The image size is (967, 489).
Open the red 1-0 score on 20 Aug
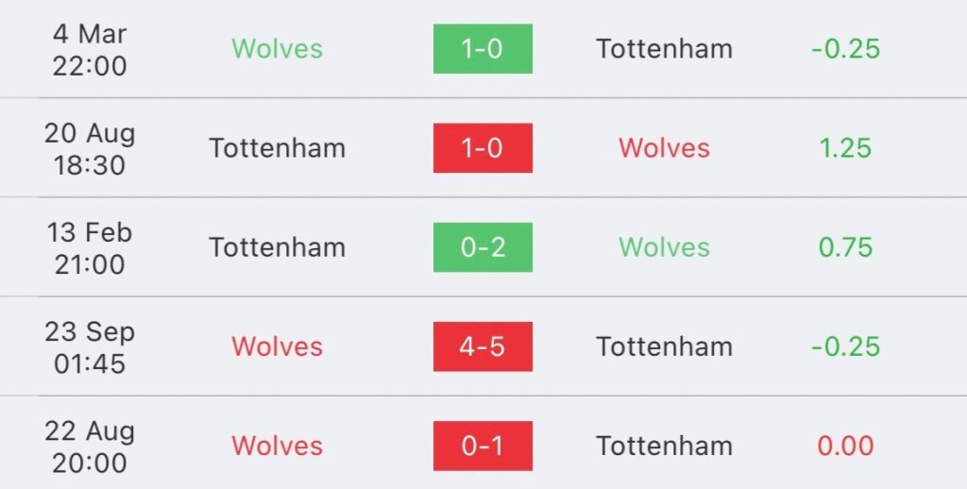[483, 148]
